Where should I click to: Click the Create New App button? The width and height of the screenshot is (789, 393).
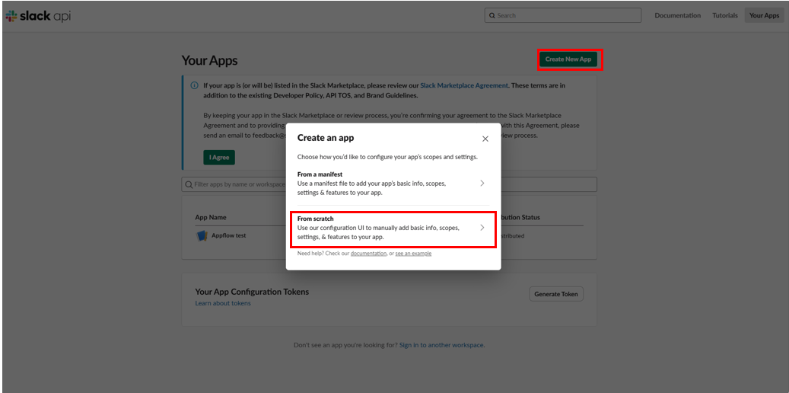568,59
